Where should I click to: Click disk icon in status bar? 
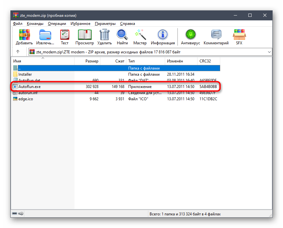pos(15,213)
